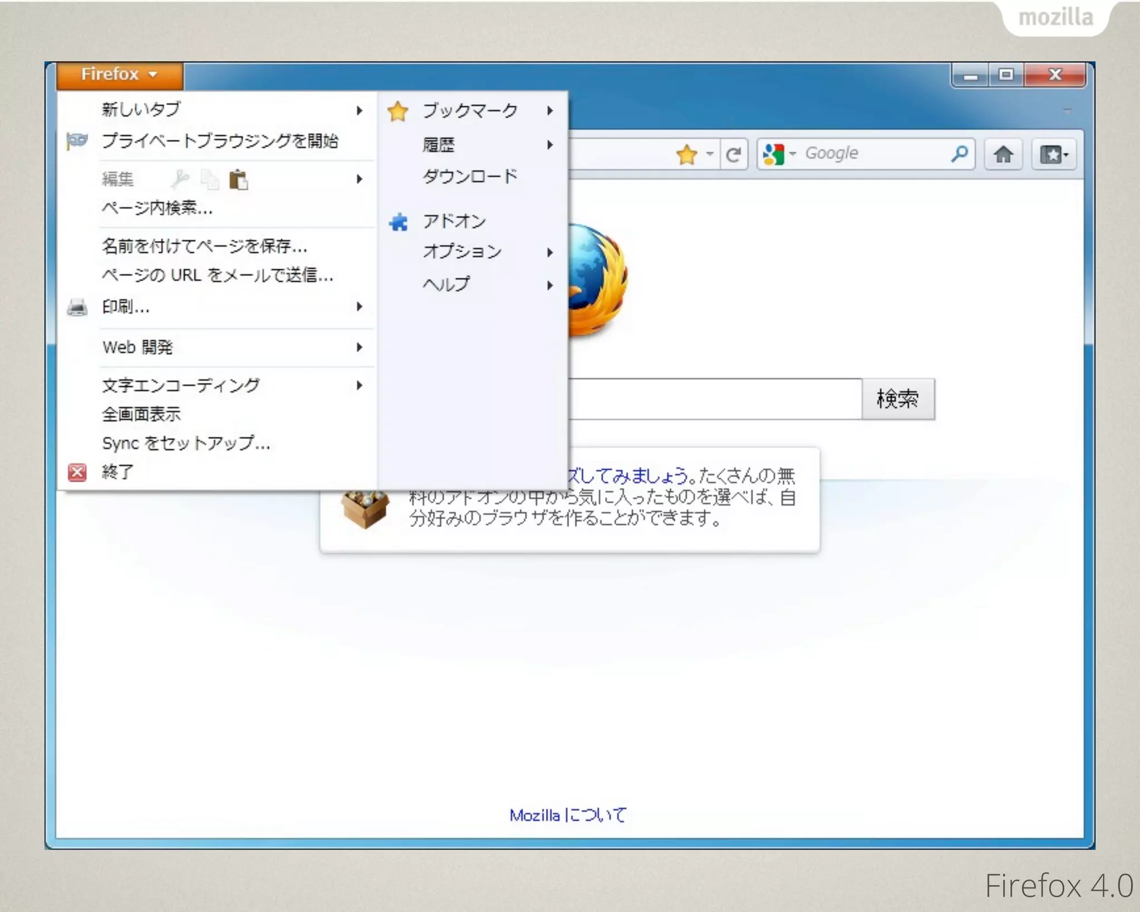Open アドオン menu entry
The width and height of the screenshot is (1140, 912).
454,221
